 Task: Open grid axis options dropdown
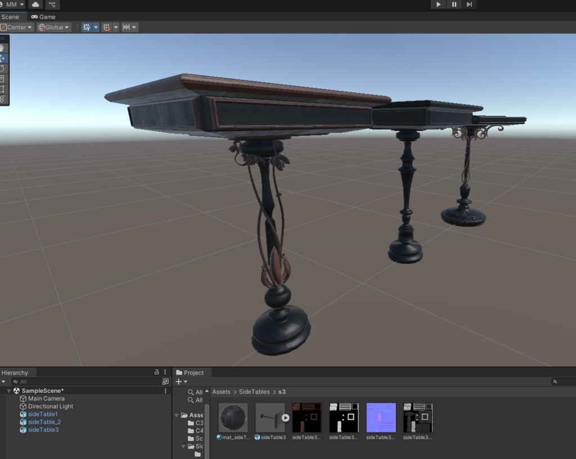pyautogui.click(x=96, y=27)
